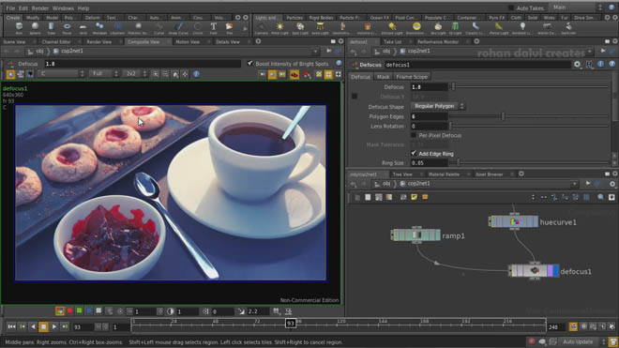Click the Switcher shelf tool
The height and width of the screenshot is (348, 619).
[568, 28]
